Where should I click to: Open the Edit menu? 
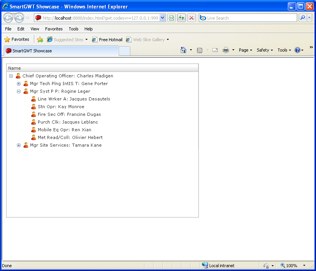click(21, 29)
